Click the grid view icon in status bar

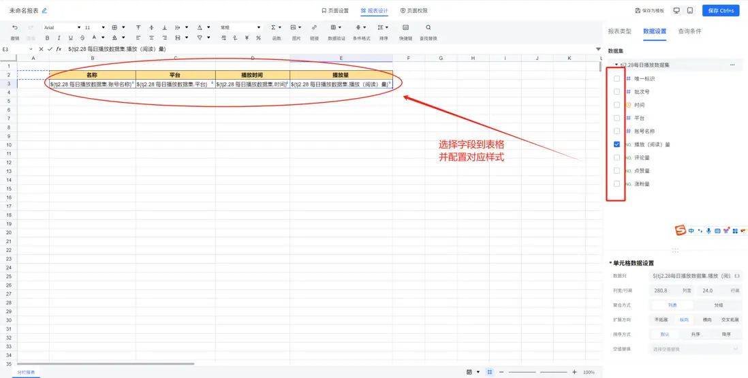(489, 372)
